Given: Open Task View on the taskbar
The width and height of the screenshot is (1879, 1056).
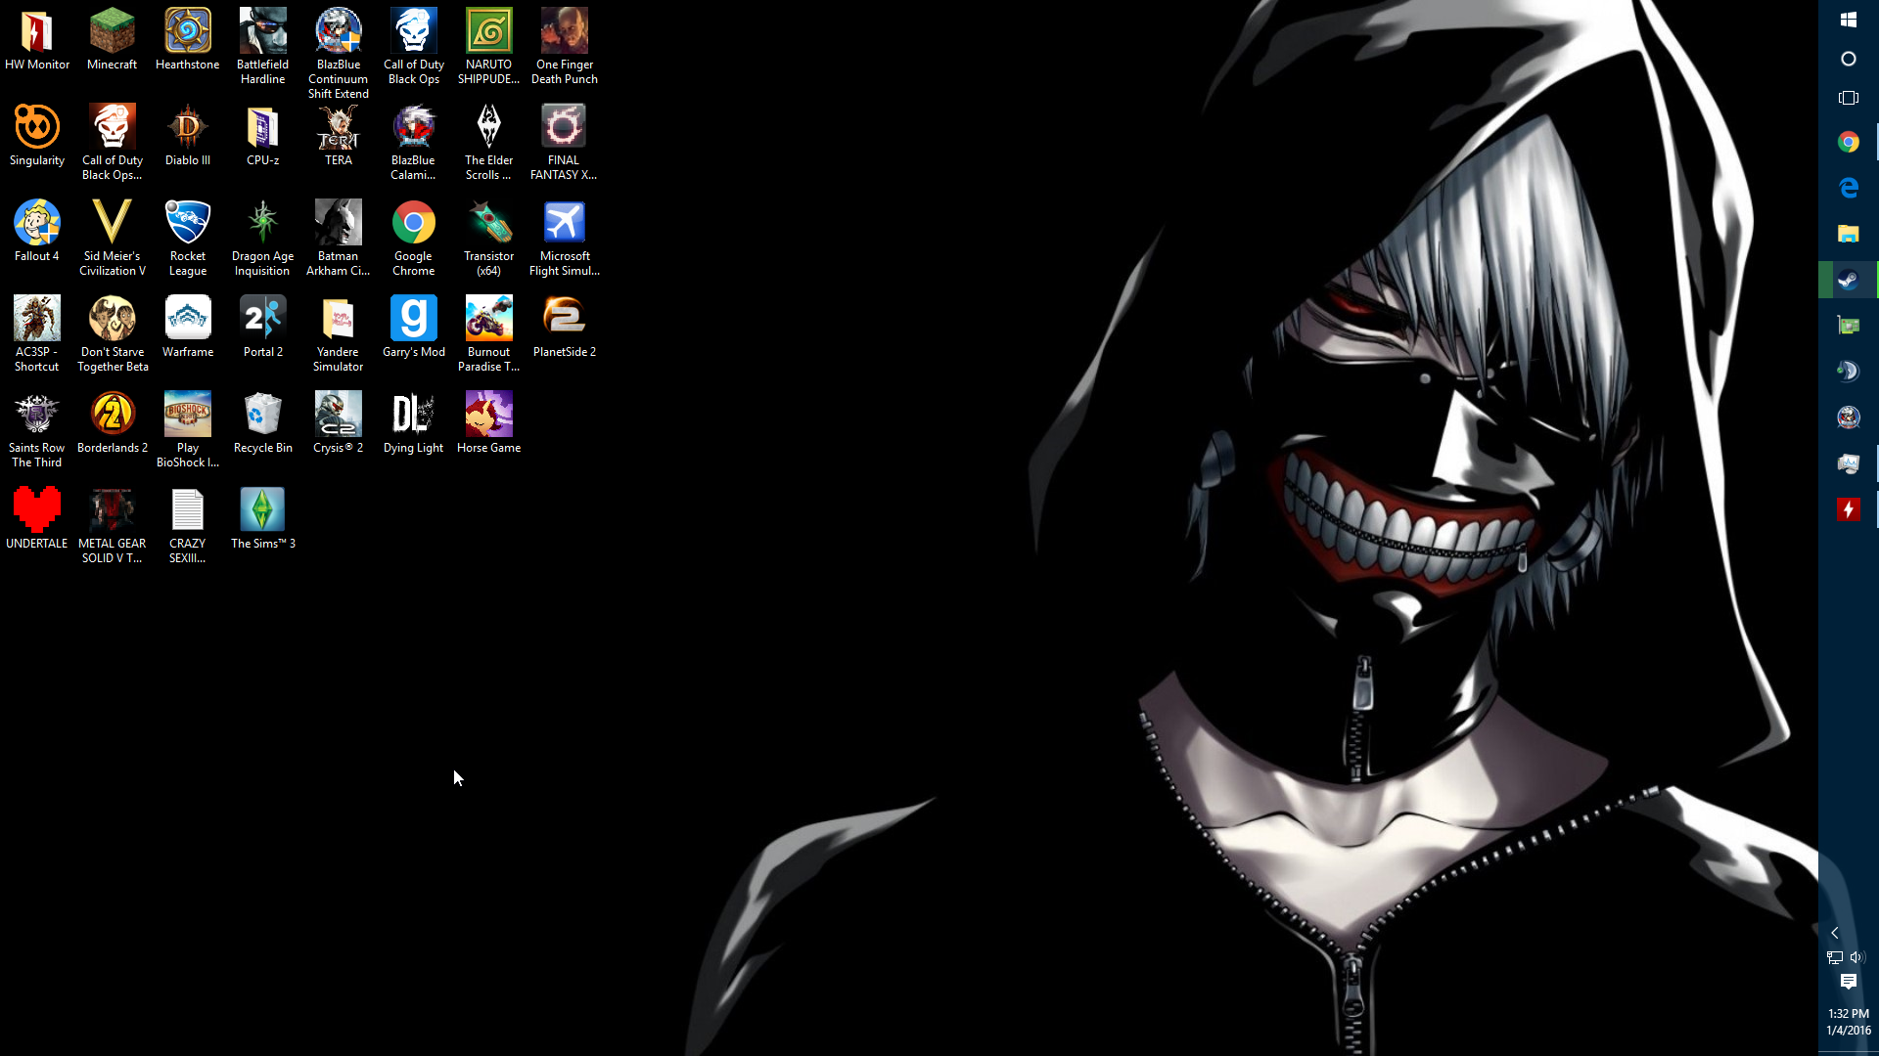Looking at the screenshot, I should tap(1848, 98).
